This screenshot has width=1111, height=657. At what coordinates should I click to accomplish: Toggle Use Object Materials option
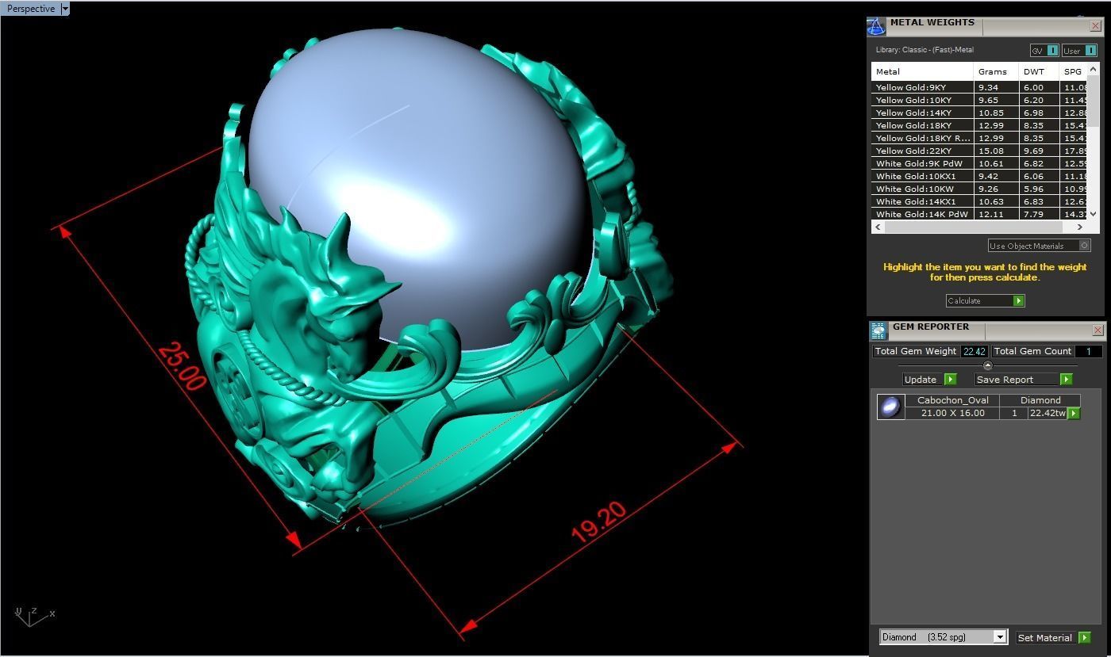(1040, 246)
